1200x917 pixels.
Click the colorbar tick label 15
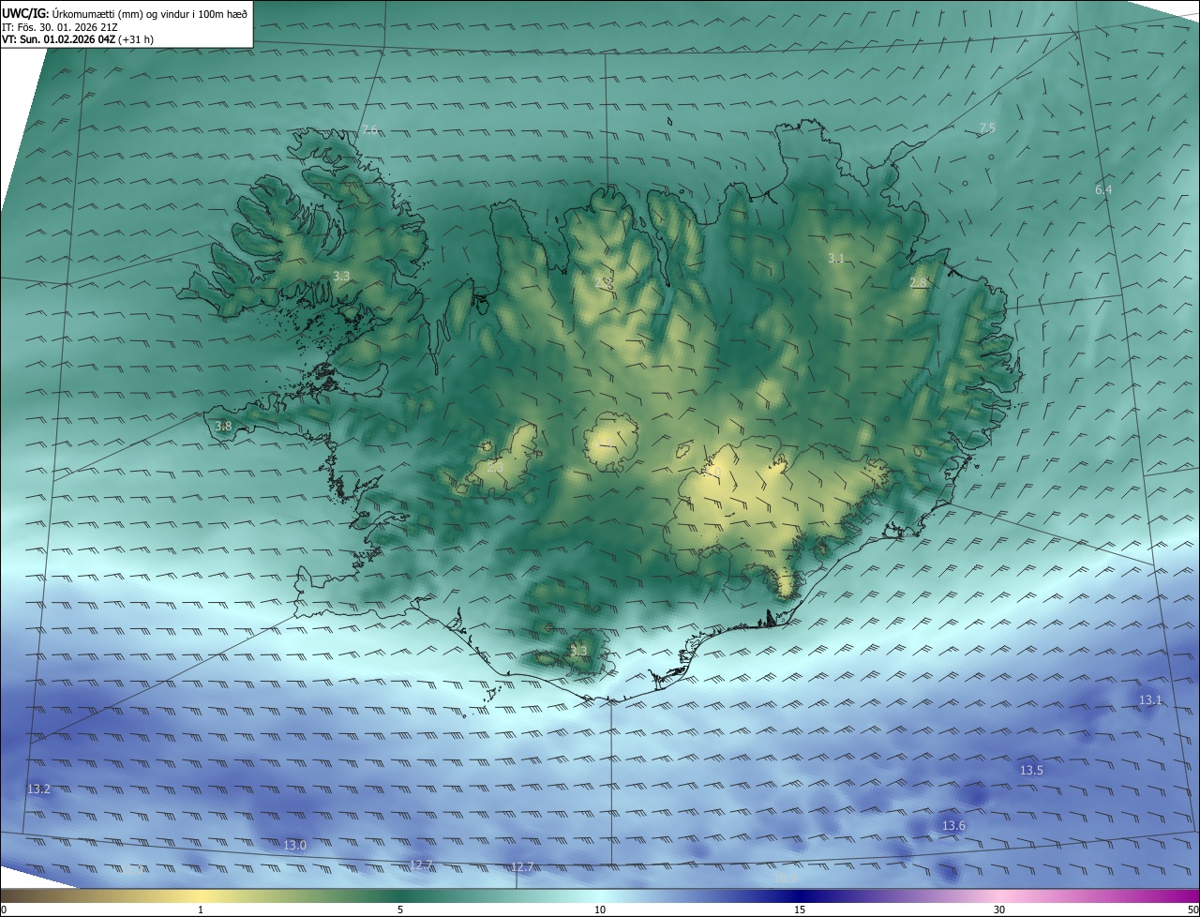coord(800,909)
